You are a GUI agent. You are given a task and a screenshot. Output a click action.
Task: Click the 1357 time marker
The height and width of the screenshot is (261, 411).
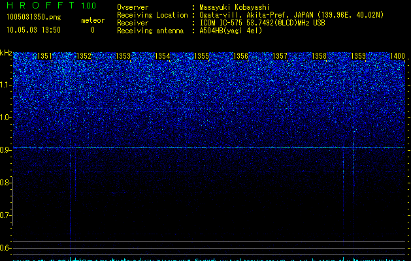pyautogui.click(x=280, y=56)
